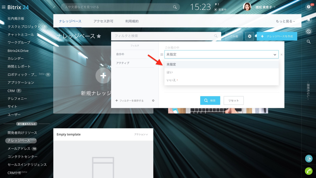Click the help question mark icon with badge

click(x=308, y=7)
